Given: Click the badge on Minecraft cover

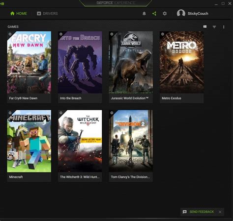Looking at the screenshot, I should coord(10,113).
